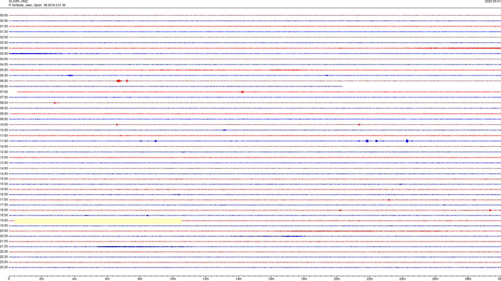The height and width of the screenshot is (281, 501).
Task: Select the 06:00 trace label
Action: (x=4, y=81)
